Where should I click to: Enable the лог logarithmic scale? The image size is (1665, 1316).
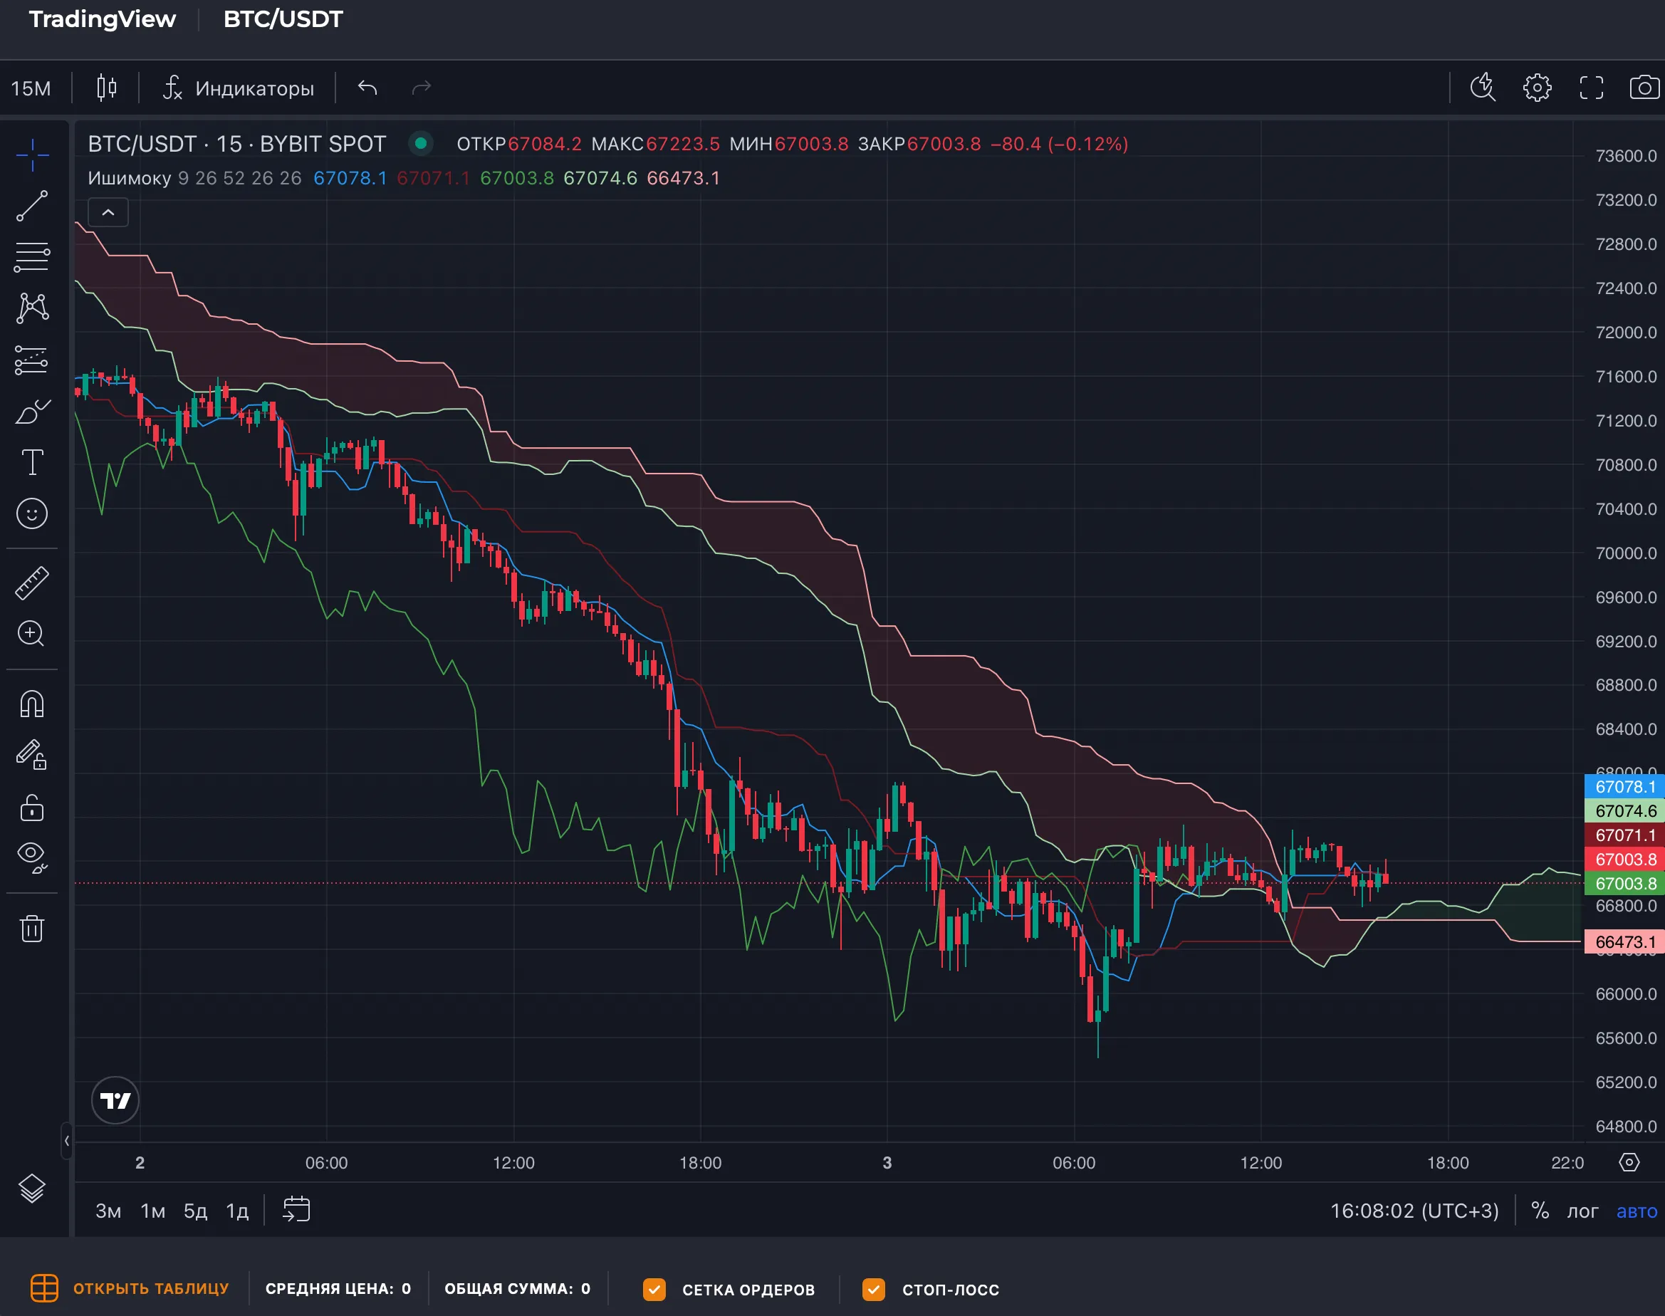(1582, 1211)
